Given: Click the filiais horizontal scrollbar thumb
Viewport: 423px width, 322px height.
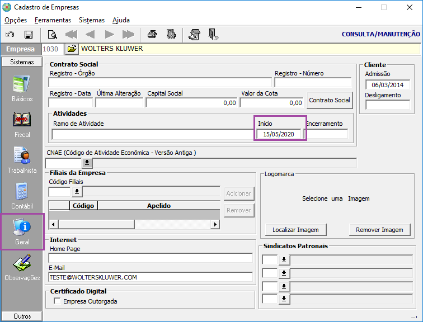Looking at the screenshot, I should pyautogui.click(x=96, y=224).
